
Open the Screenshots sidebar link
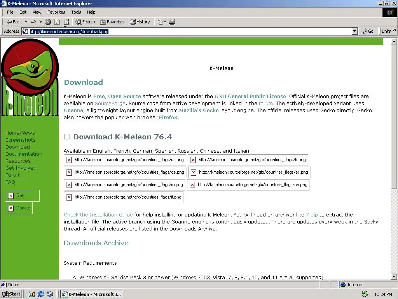20,140
